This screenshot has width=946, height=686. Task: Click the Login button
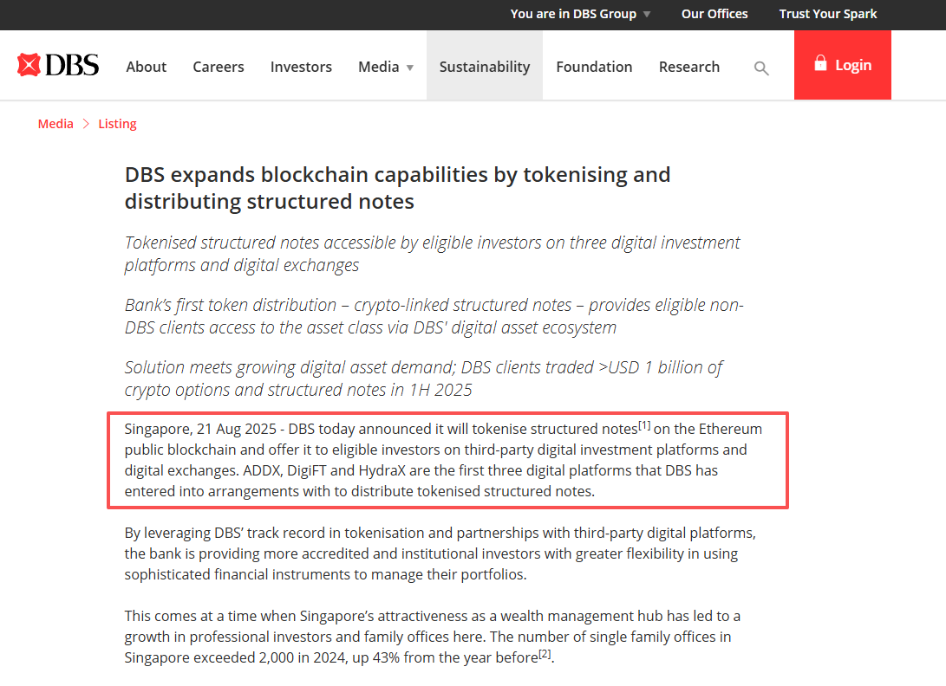pos(842,65)
